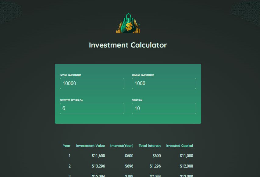Screen dimensions: 260x177
Task: Click the Invested Capital column header
Action: [x=180, y=146]
